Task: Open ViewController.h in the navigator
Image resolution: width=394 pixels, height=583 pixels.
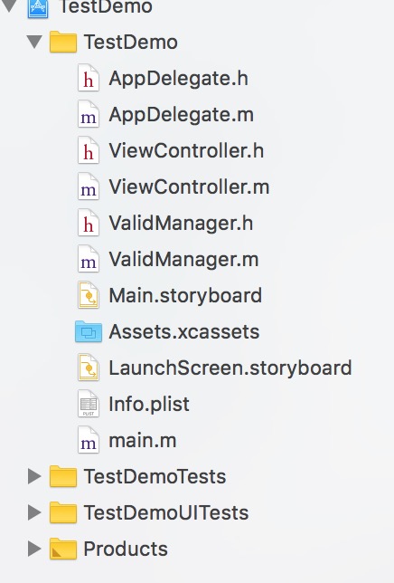Action: pos(186,150)
